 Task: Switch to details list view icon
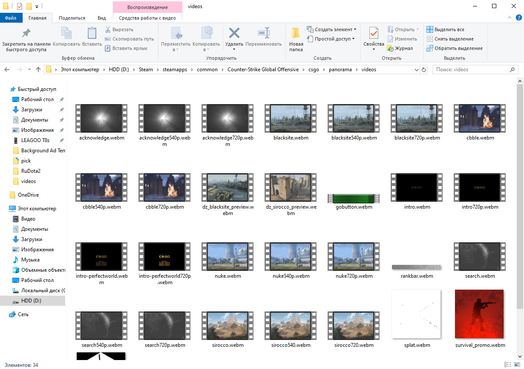[x=508, y=365]
